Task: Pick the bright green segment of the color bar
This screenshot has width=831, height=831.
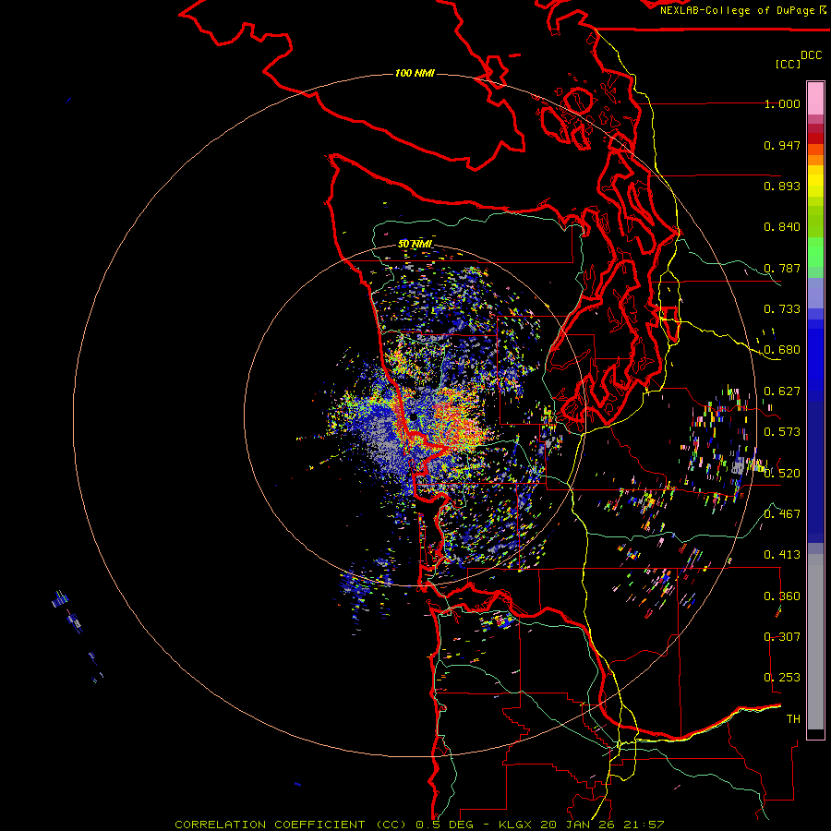Action: point(815,252)
